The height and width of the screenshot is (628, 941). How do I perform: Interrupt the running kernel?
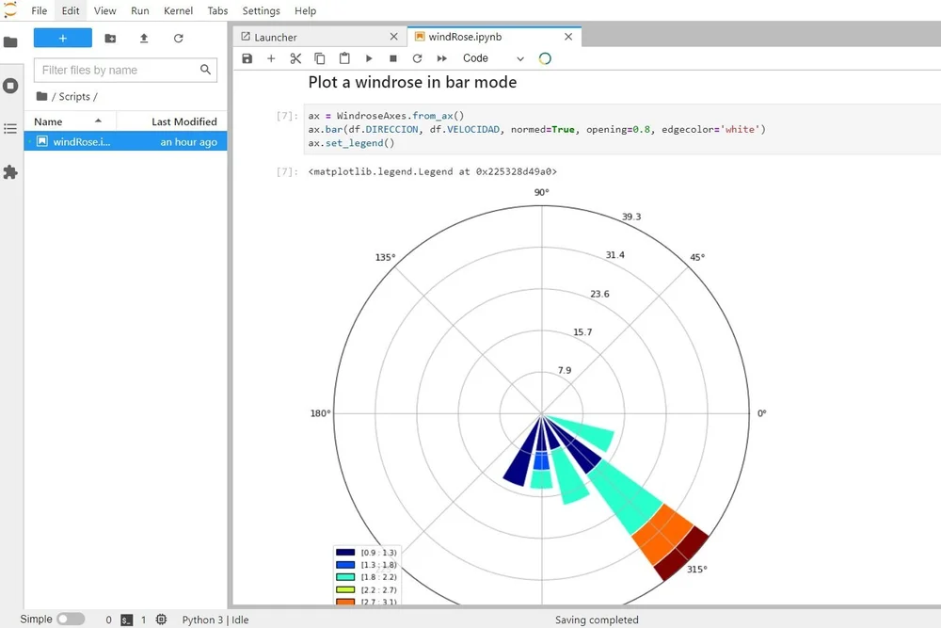click(x=392, y=57)
